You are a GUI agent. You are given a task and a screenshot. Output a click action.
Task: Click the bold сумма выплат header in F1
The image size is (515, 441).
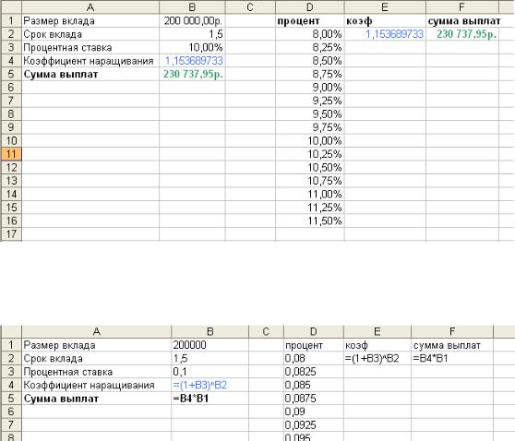[462, 20]
